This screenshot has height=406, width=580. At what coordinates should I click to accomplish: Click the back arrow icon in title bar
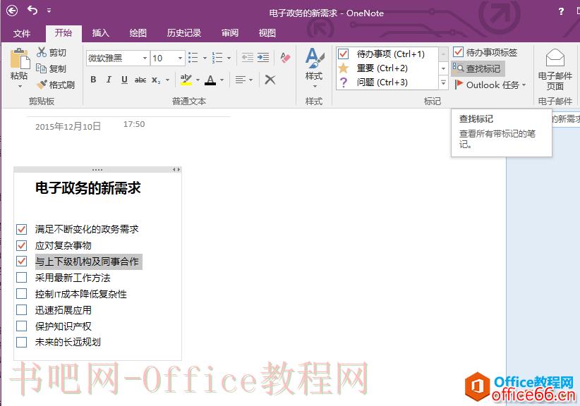tap(12, 11)
